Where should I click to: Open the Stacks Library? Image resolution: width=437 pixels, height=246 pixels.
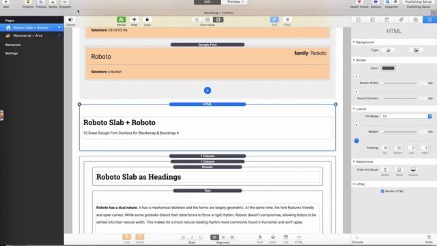[70, 20]
